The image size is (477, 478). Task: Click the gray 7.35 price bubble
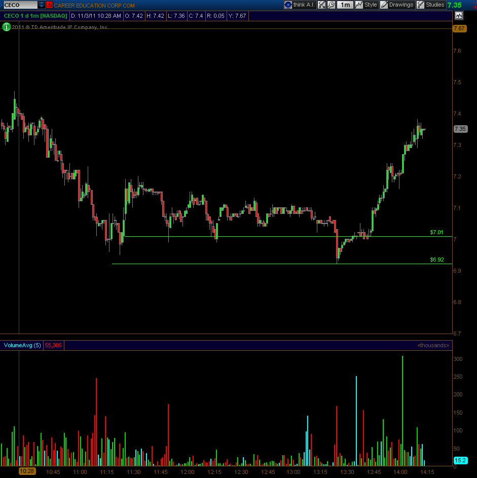tap(460, 129)
